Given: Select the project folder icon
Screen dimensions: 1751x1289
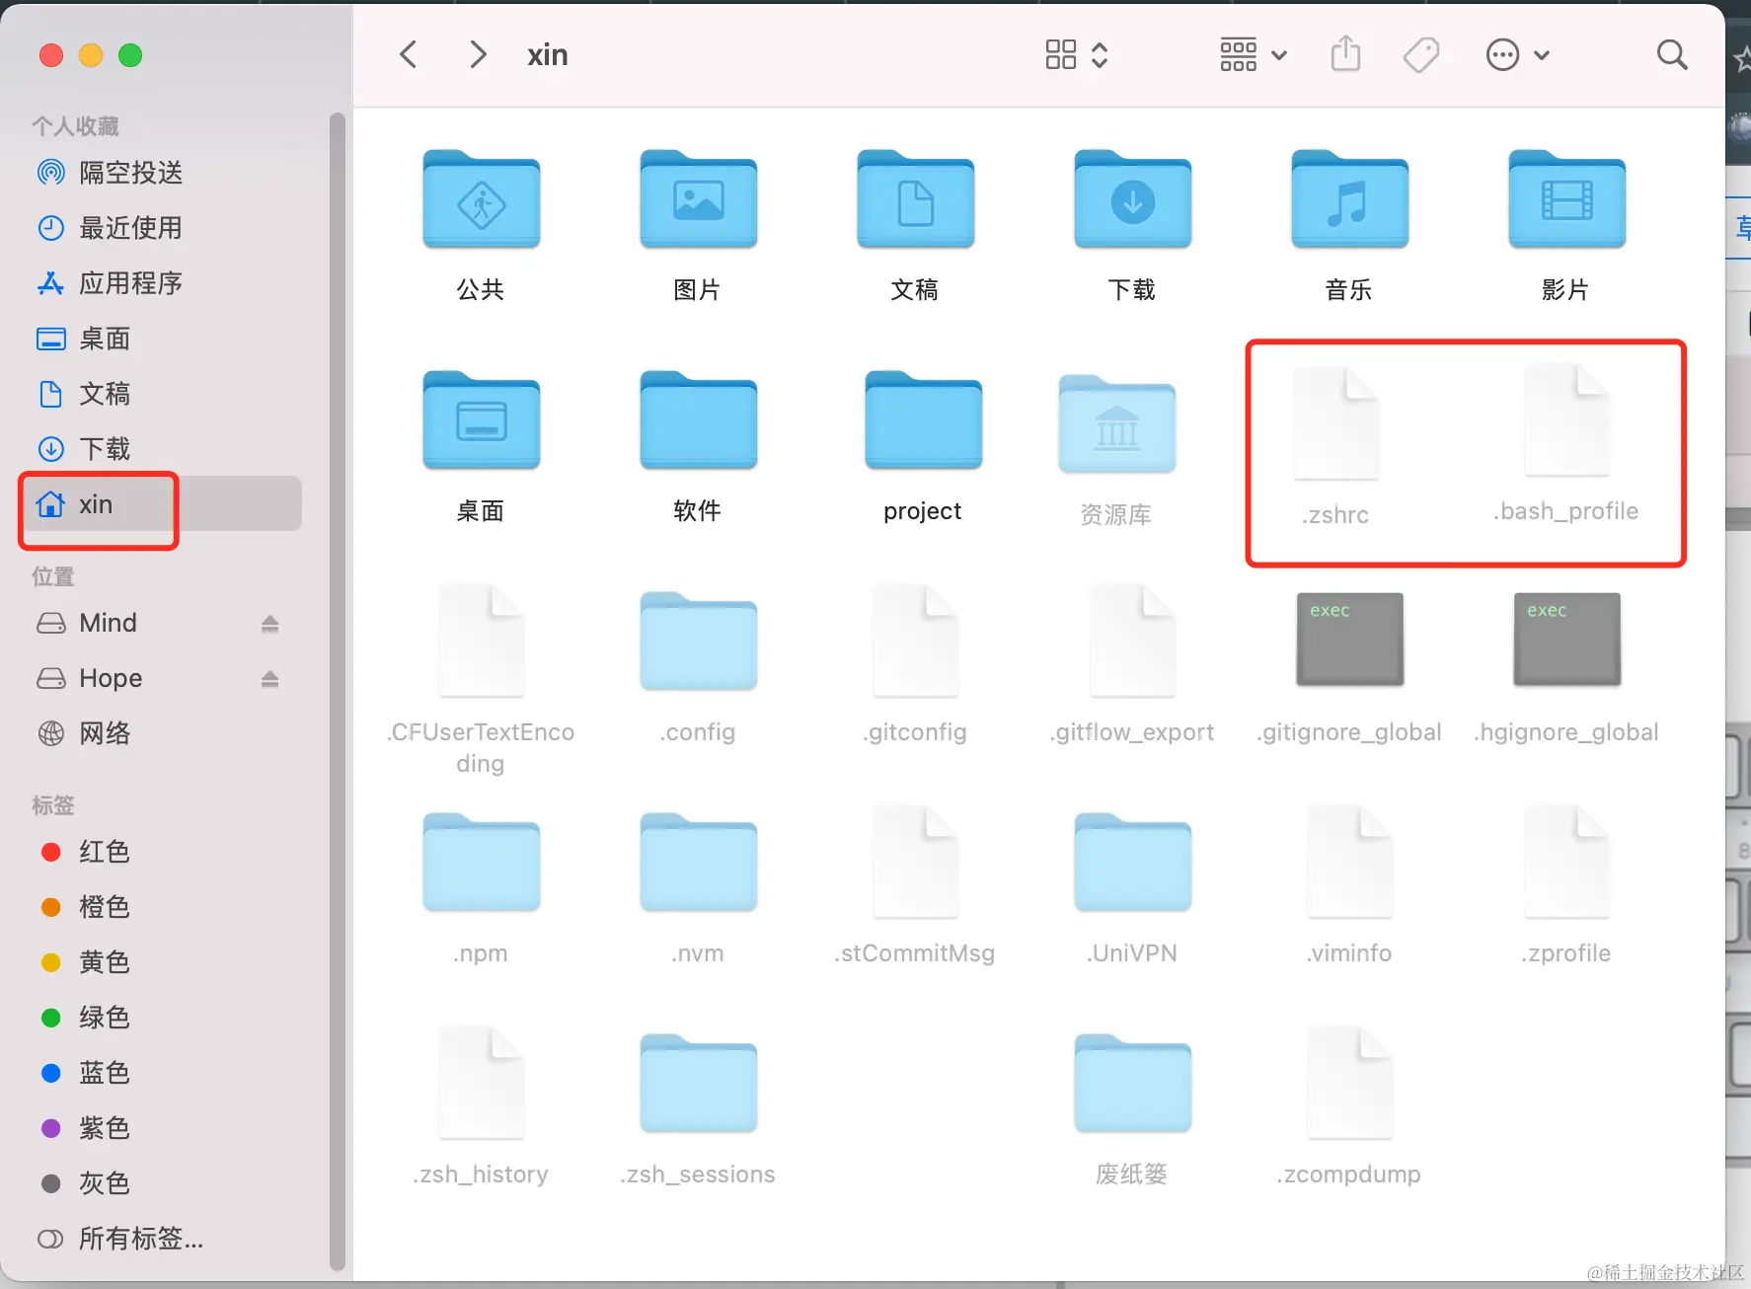Looking at the screenshot, I should pos(923,420).
